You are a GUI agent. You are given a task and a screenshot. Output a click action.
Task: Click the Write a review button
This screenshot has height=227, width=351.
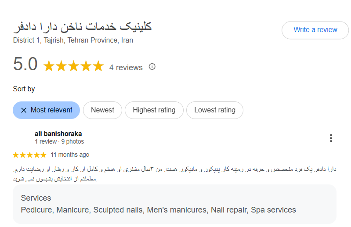pos(315,30)
